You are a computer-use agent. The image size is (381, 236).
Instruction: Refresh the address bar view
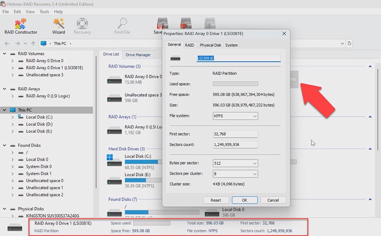350,43
